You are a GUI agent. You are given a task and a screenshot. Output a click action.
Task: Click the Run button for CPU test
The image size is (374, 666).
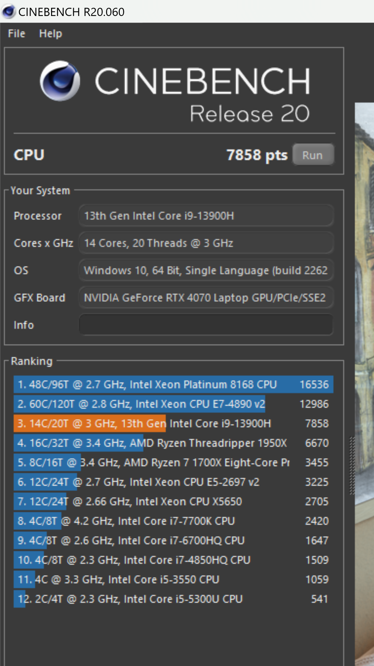pyautogui.click(x=313, y=155)
